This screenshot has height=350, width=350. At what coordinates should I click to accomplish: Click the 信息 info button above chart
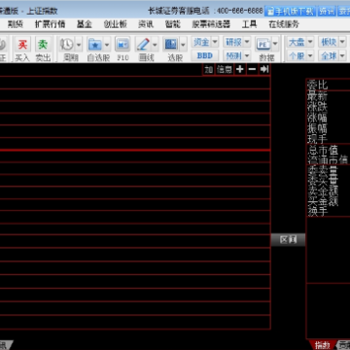tap(225, 69)
